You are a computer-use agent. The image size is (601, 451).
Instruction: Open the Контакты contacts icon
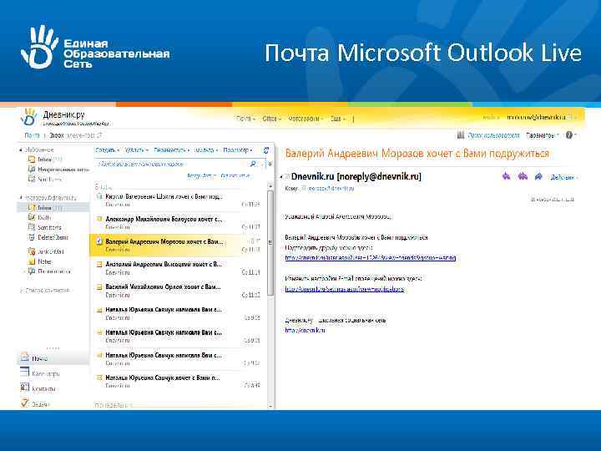(24, 388)
